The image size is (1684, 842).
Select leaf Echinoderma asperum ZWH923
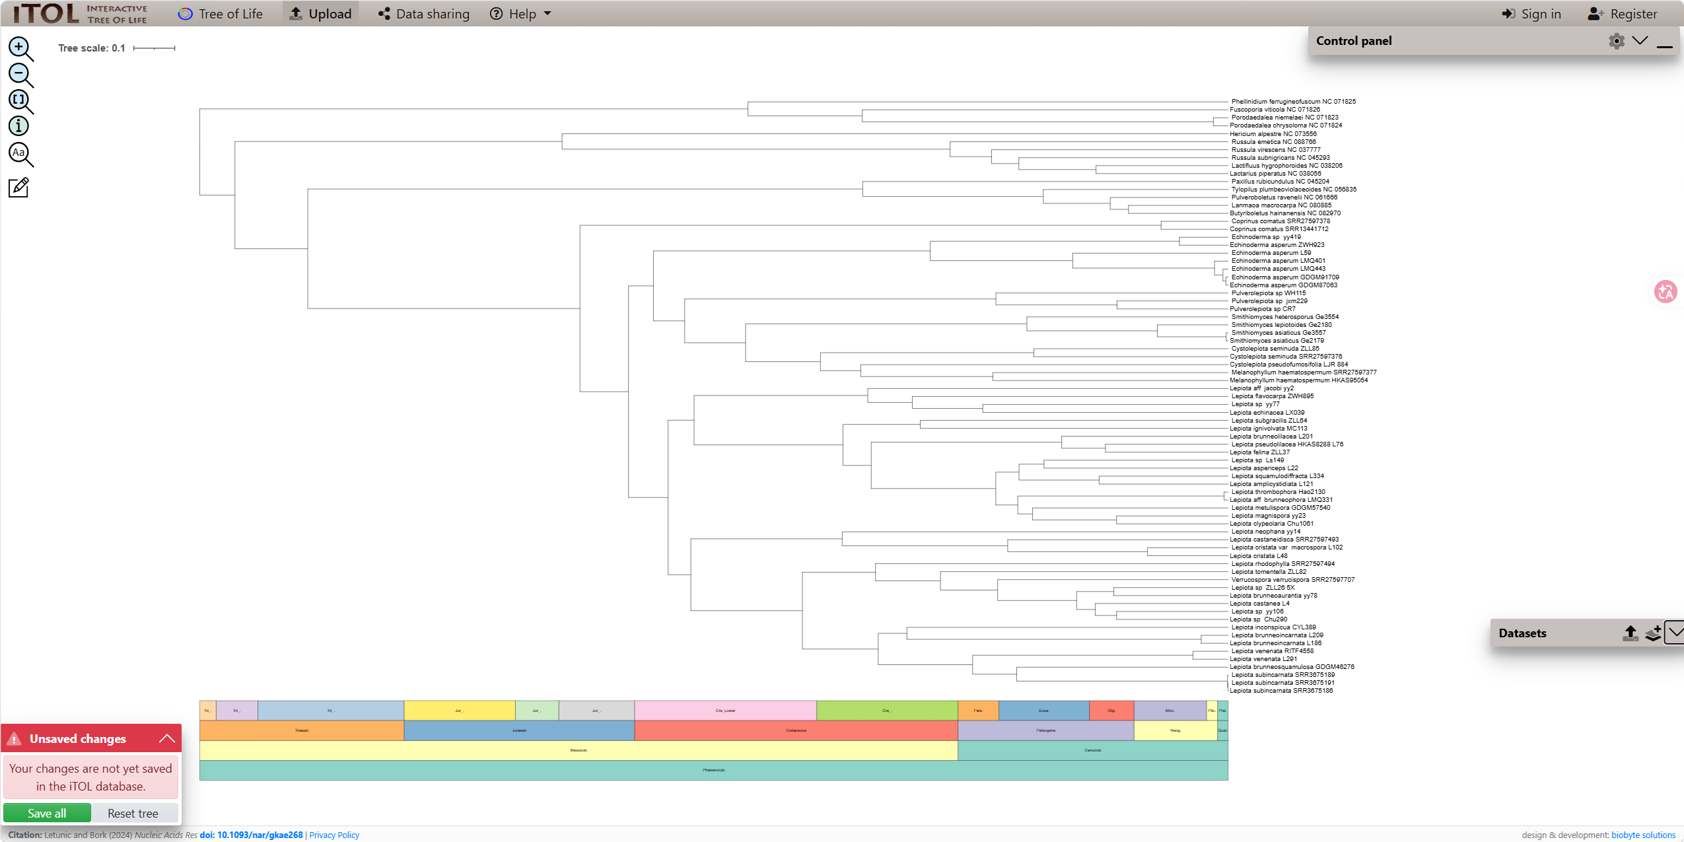coord(1277,245)
